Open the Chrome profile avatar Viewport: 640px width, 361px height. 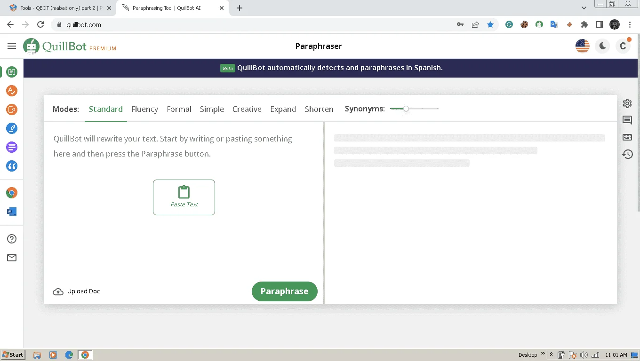[615, 24]
